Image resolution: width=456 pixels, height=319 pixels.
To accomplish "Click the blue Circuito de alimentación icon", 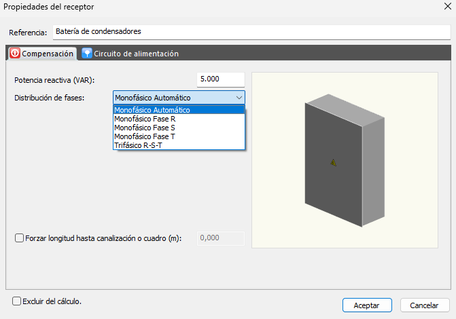I will tap(86, 54).
